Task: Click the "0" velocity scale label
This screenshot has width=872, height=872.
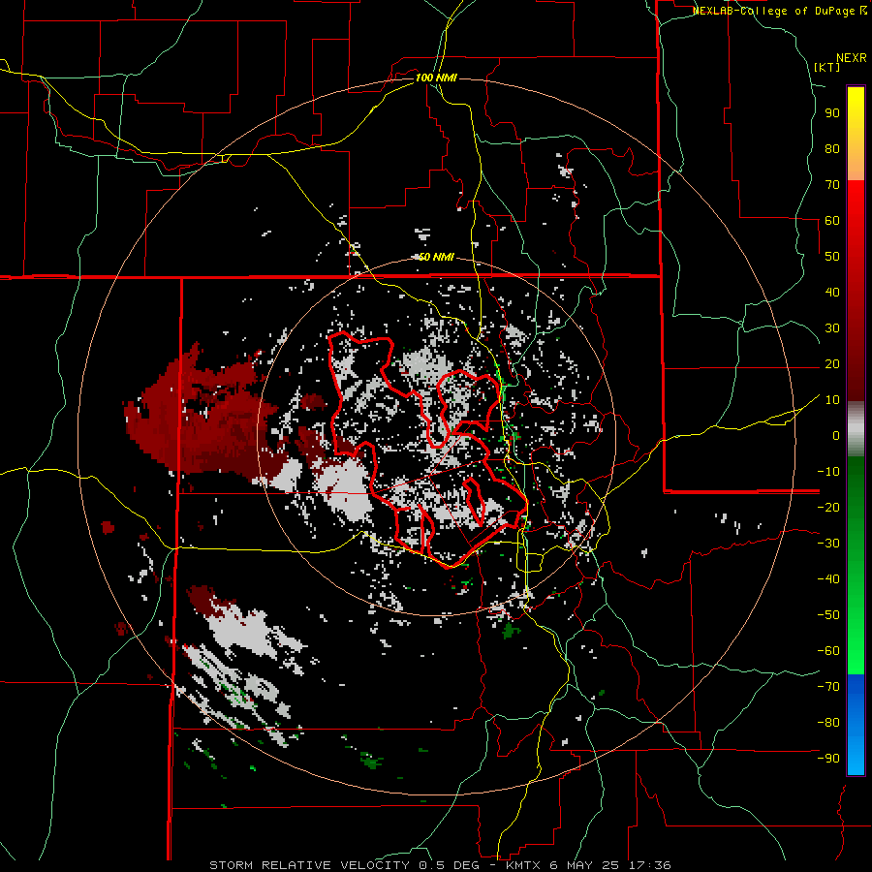Action: [x=836, y=435]
